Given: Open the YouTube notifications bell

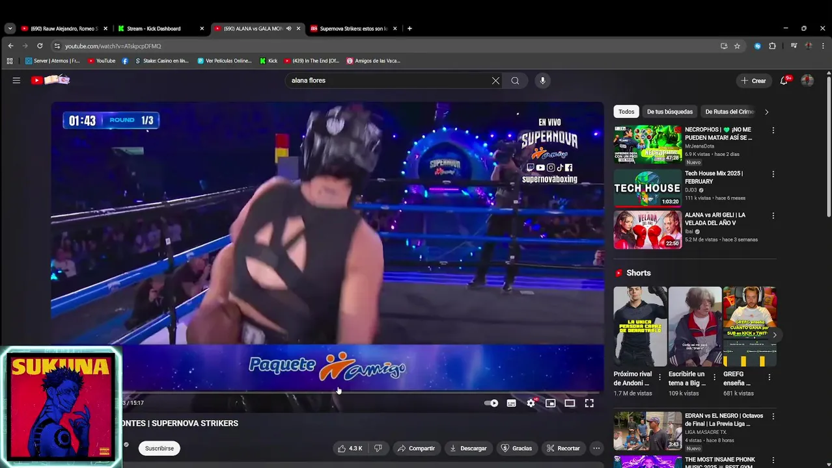Looking at the screenshot, I should click(785, 81).
